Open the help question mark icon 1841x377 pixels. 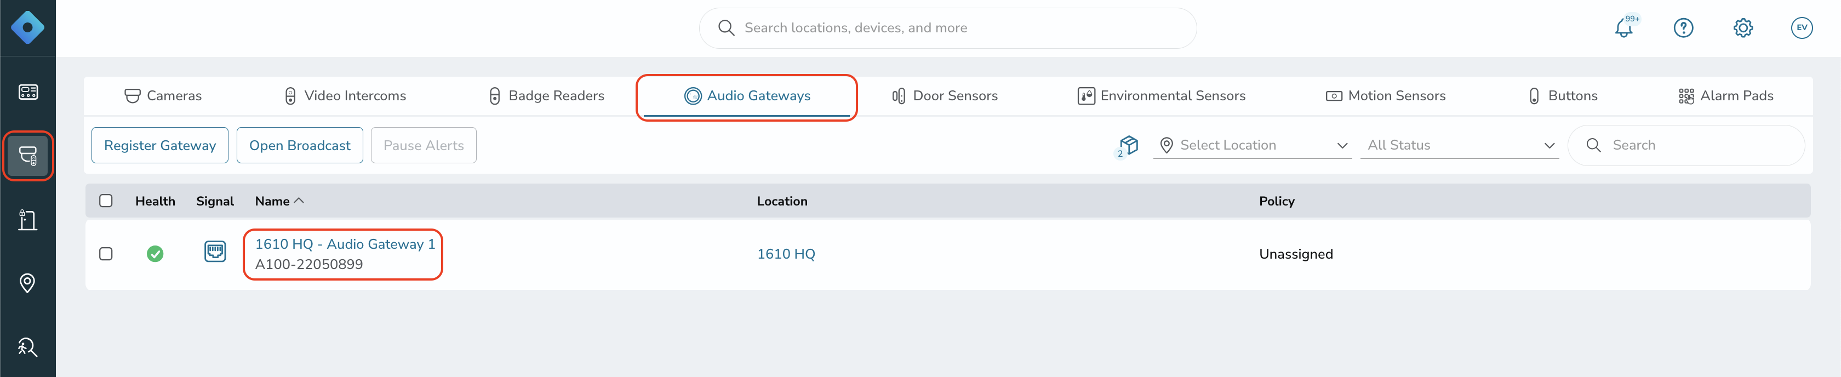coord(1683,28)
